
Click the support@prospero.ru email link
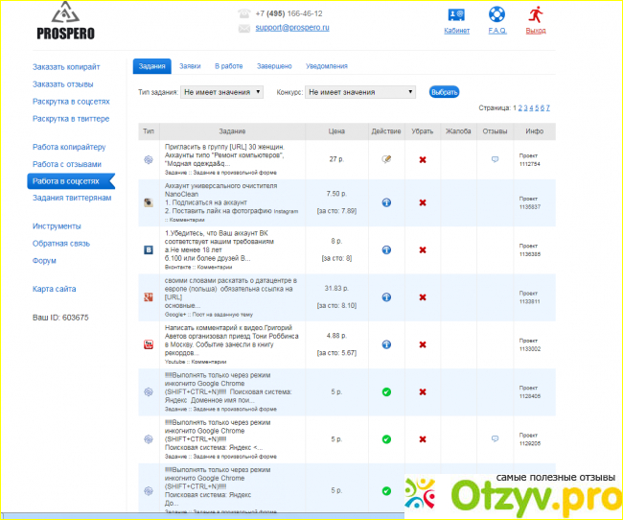point(291,29)
